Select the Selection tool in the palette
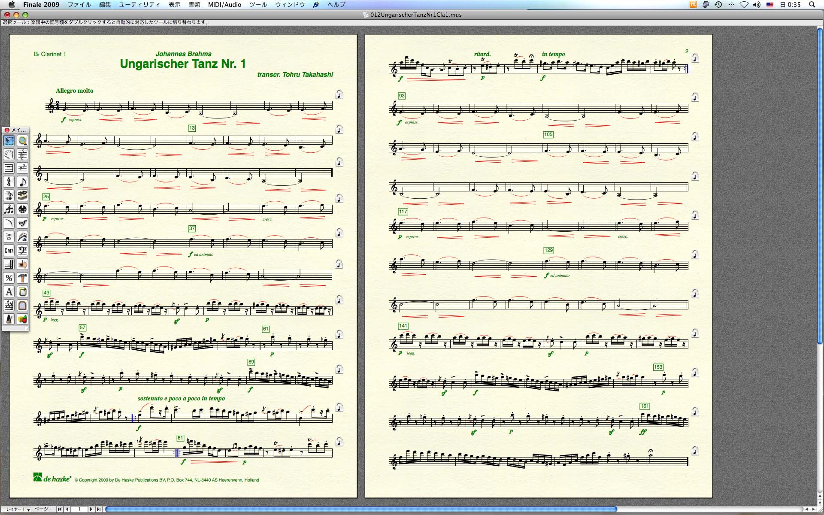Viewport: 824px width, 515px height. point(9,141)
